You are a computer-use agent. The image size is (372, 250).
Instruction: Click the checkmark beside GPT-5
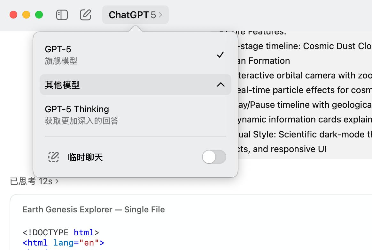point(220,55)
